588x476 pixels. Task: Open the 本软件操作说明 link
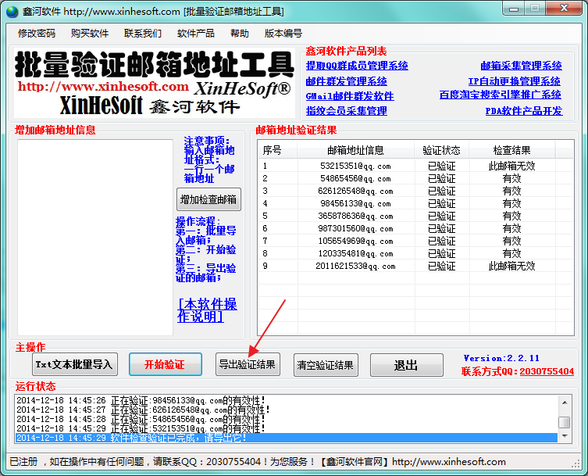click(208, 310)
